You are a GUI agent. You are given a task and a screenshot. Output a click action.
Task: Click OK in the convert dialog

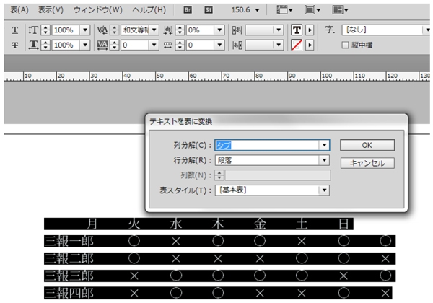tap(367, 145)
